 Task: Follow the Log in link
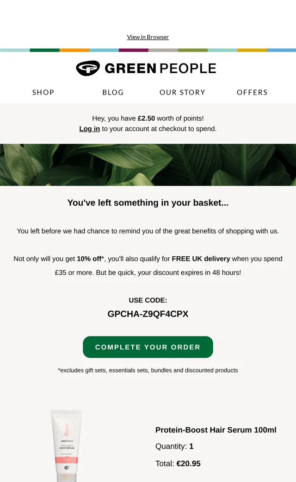click(90, 129)
